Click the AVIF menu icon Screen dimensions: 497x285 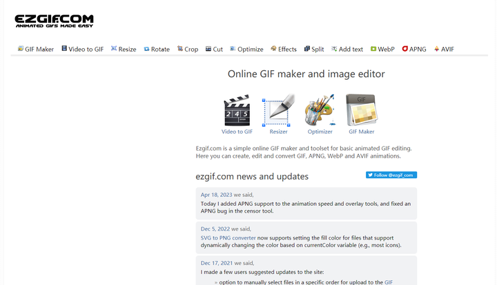[436, 49]
